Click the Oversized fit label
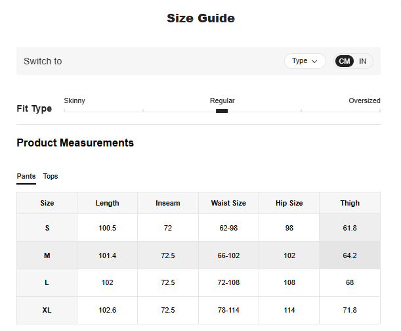This screenshot has height=331, width=401. (x=364, y=100)
